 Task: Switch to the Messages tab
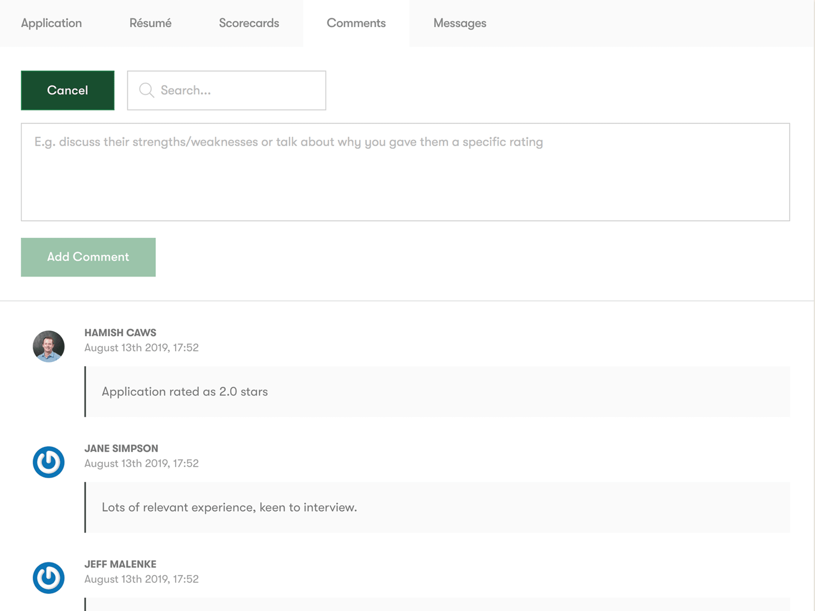pyautogui.click(x=459, y=23)
